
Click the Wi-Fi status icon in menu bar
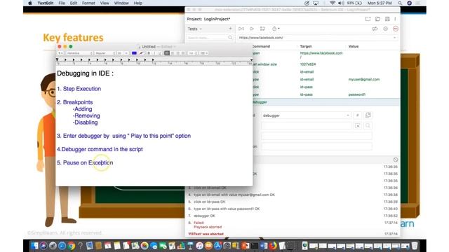[x=332, y=3]
